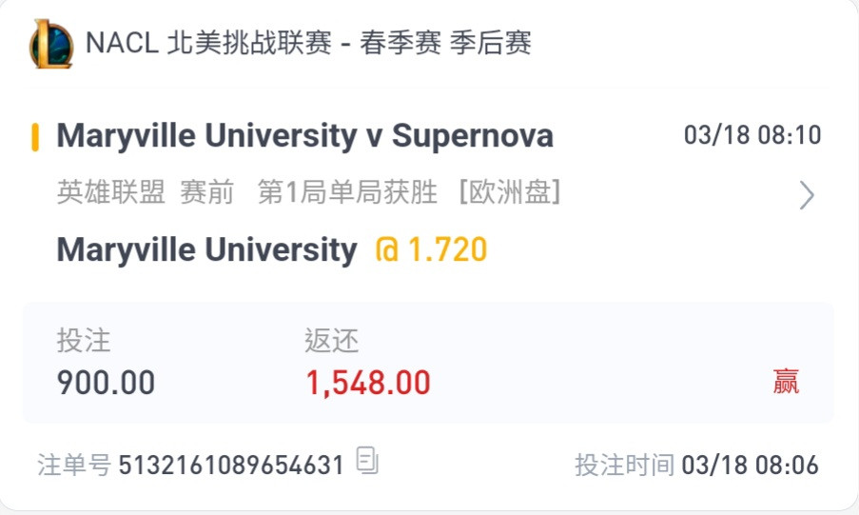Click the 欧洲盘 odds format label
Screen dimensions: 859x515
[510, 192]
